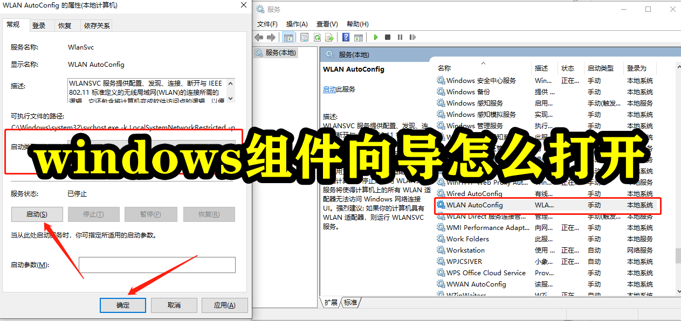Screen dimensions: 681x321
Task: Toggle the Show/Hide Console Tree toolbar icon
Action: [x=288, y=37]
